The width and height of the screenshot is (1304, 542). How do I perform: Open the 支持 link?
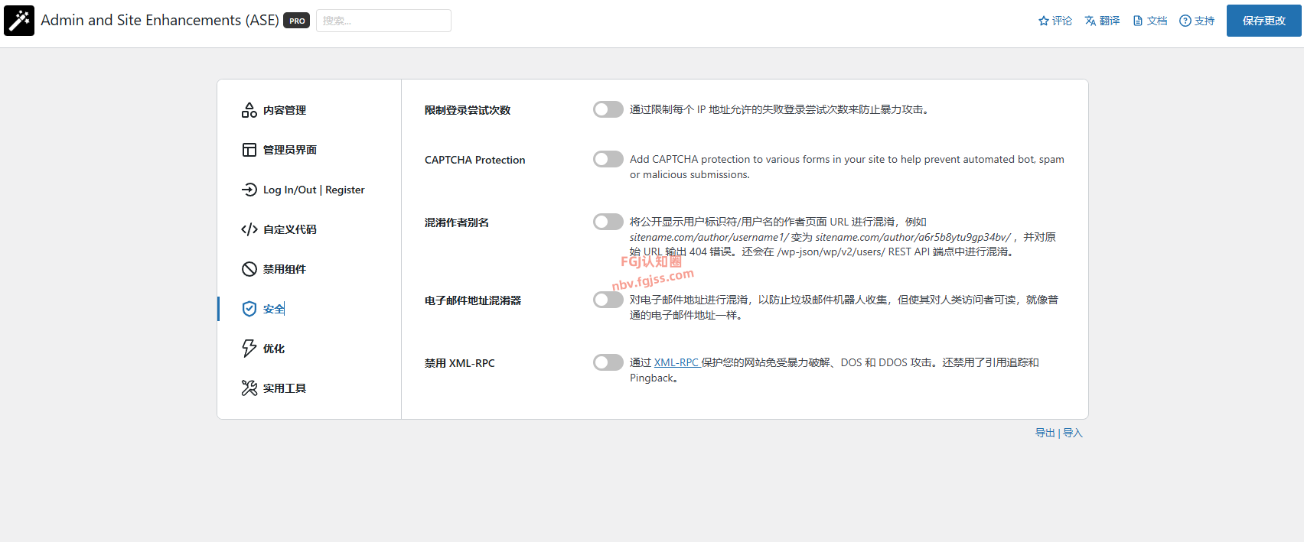click(x=1205, y=21)
